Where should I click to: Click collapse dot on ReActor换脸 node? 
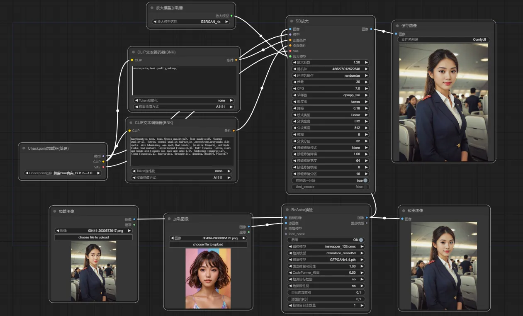click(287, 210)
